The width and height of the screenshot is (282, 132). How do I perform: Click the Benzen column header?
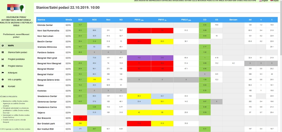[x=233, y=19]
